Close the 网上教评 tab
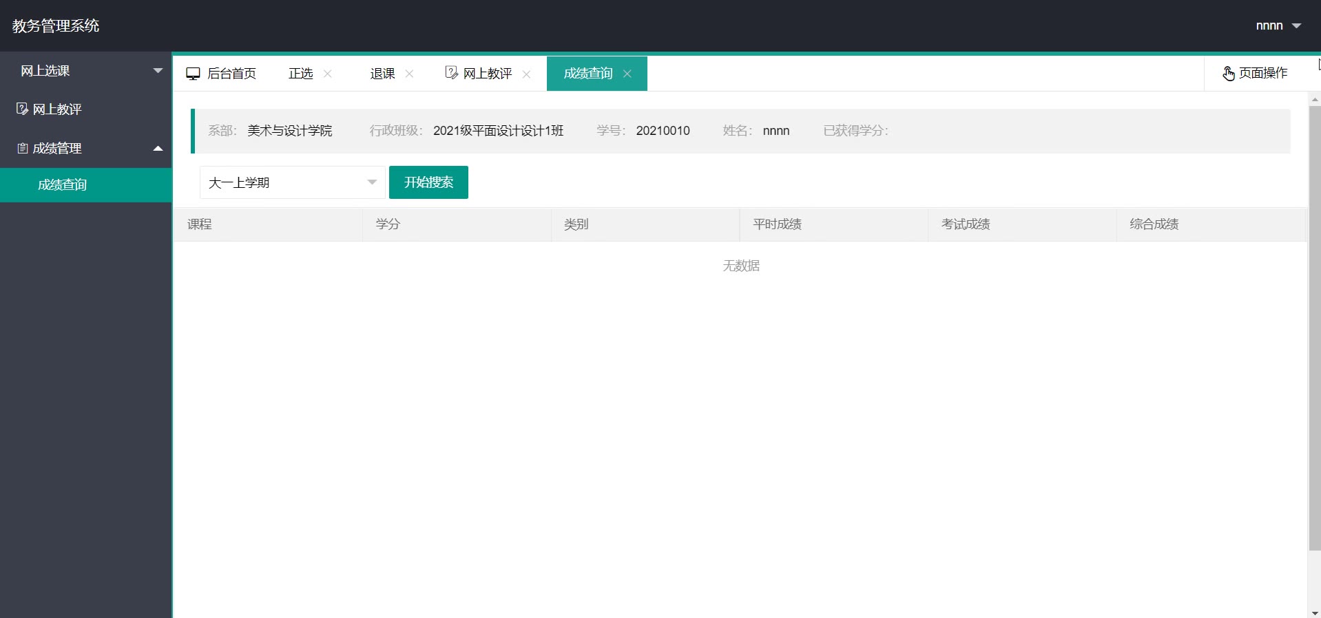 [526, 74]
